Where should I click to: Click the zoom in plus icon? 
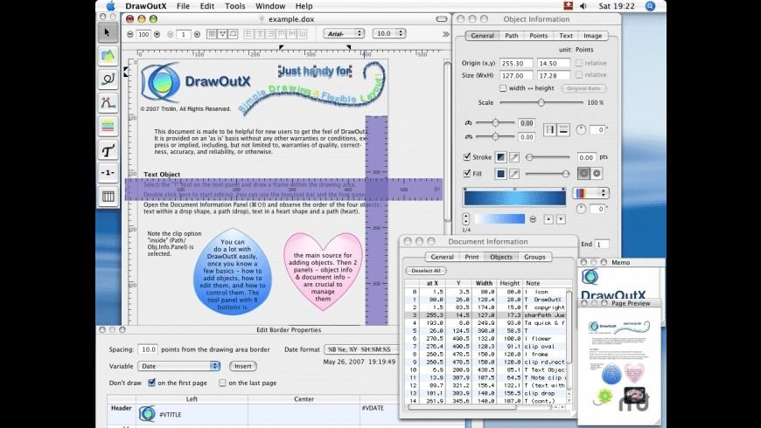(157, 34)
